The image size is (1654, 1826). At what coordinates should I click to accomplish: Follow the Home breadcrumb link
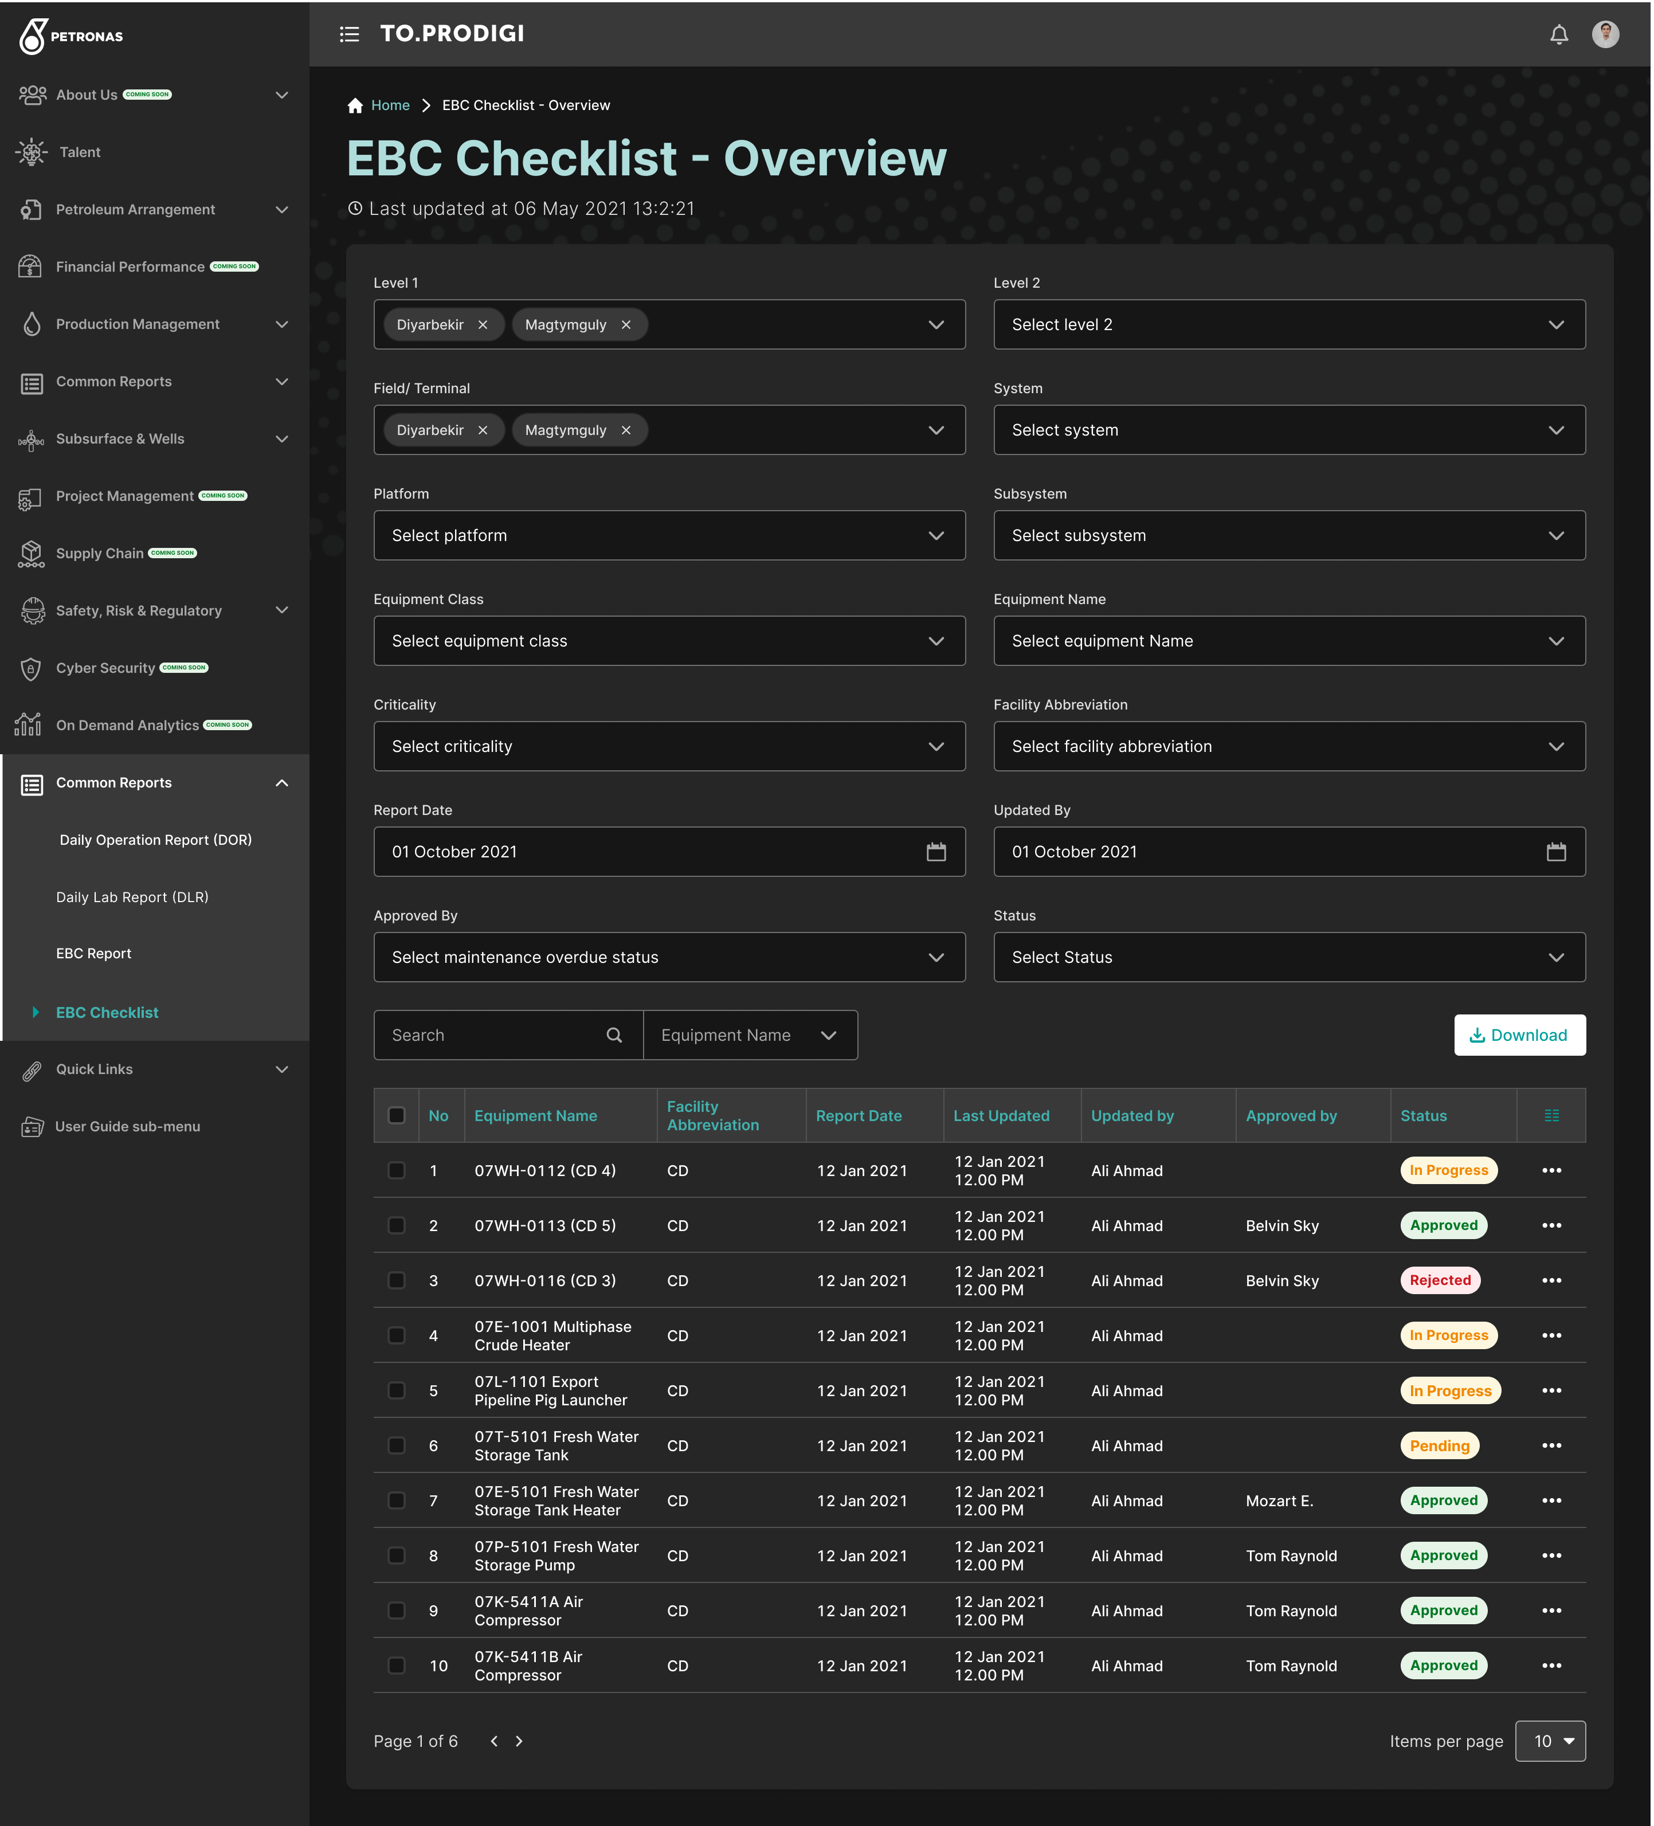[x=390, y=105]
